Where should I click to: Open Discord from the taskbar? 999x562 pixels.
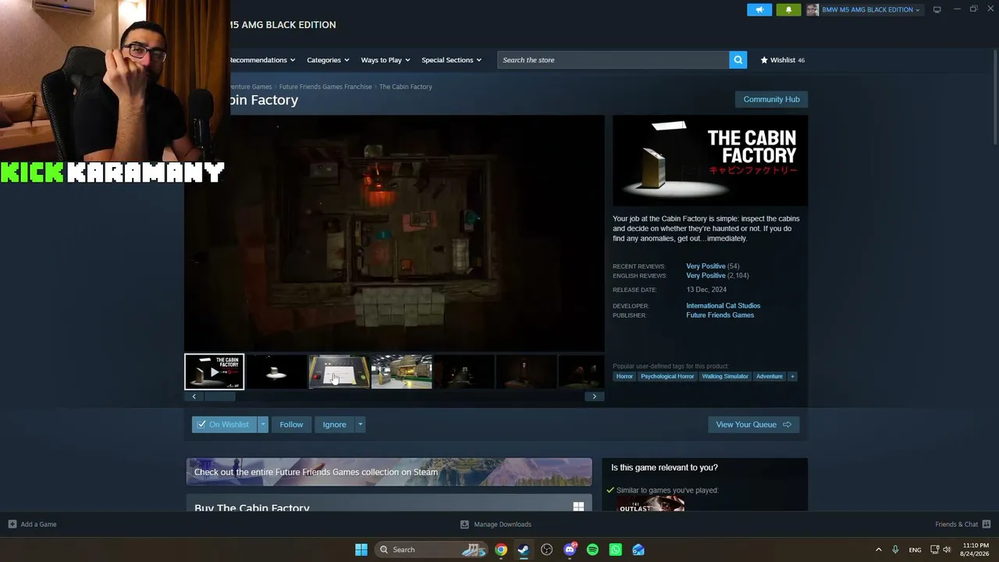pyautogui.click(x=570, y=550)
